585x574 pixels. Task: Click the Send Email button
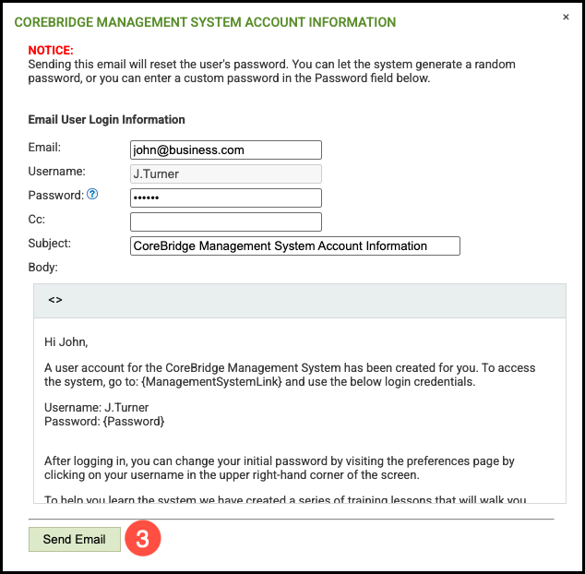coord(75,539)
